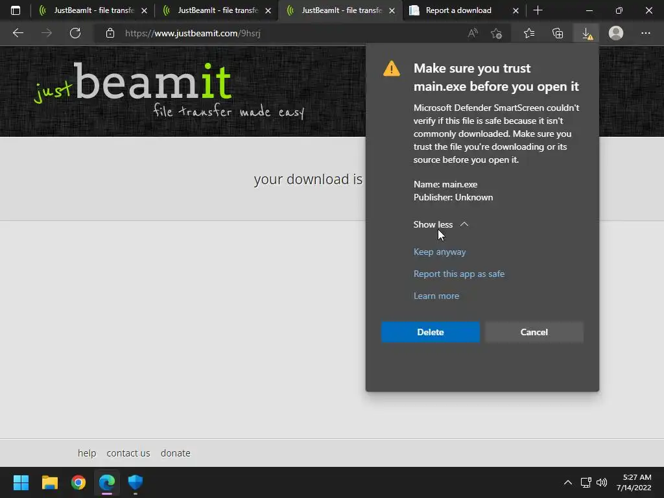Minimize the Edge browser window
This screenshot has width=664, height=498.
tap(589, 10)
